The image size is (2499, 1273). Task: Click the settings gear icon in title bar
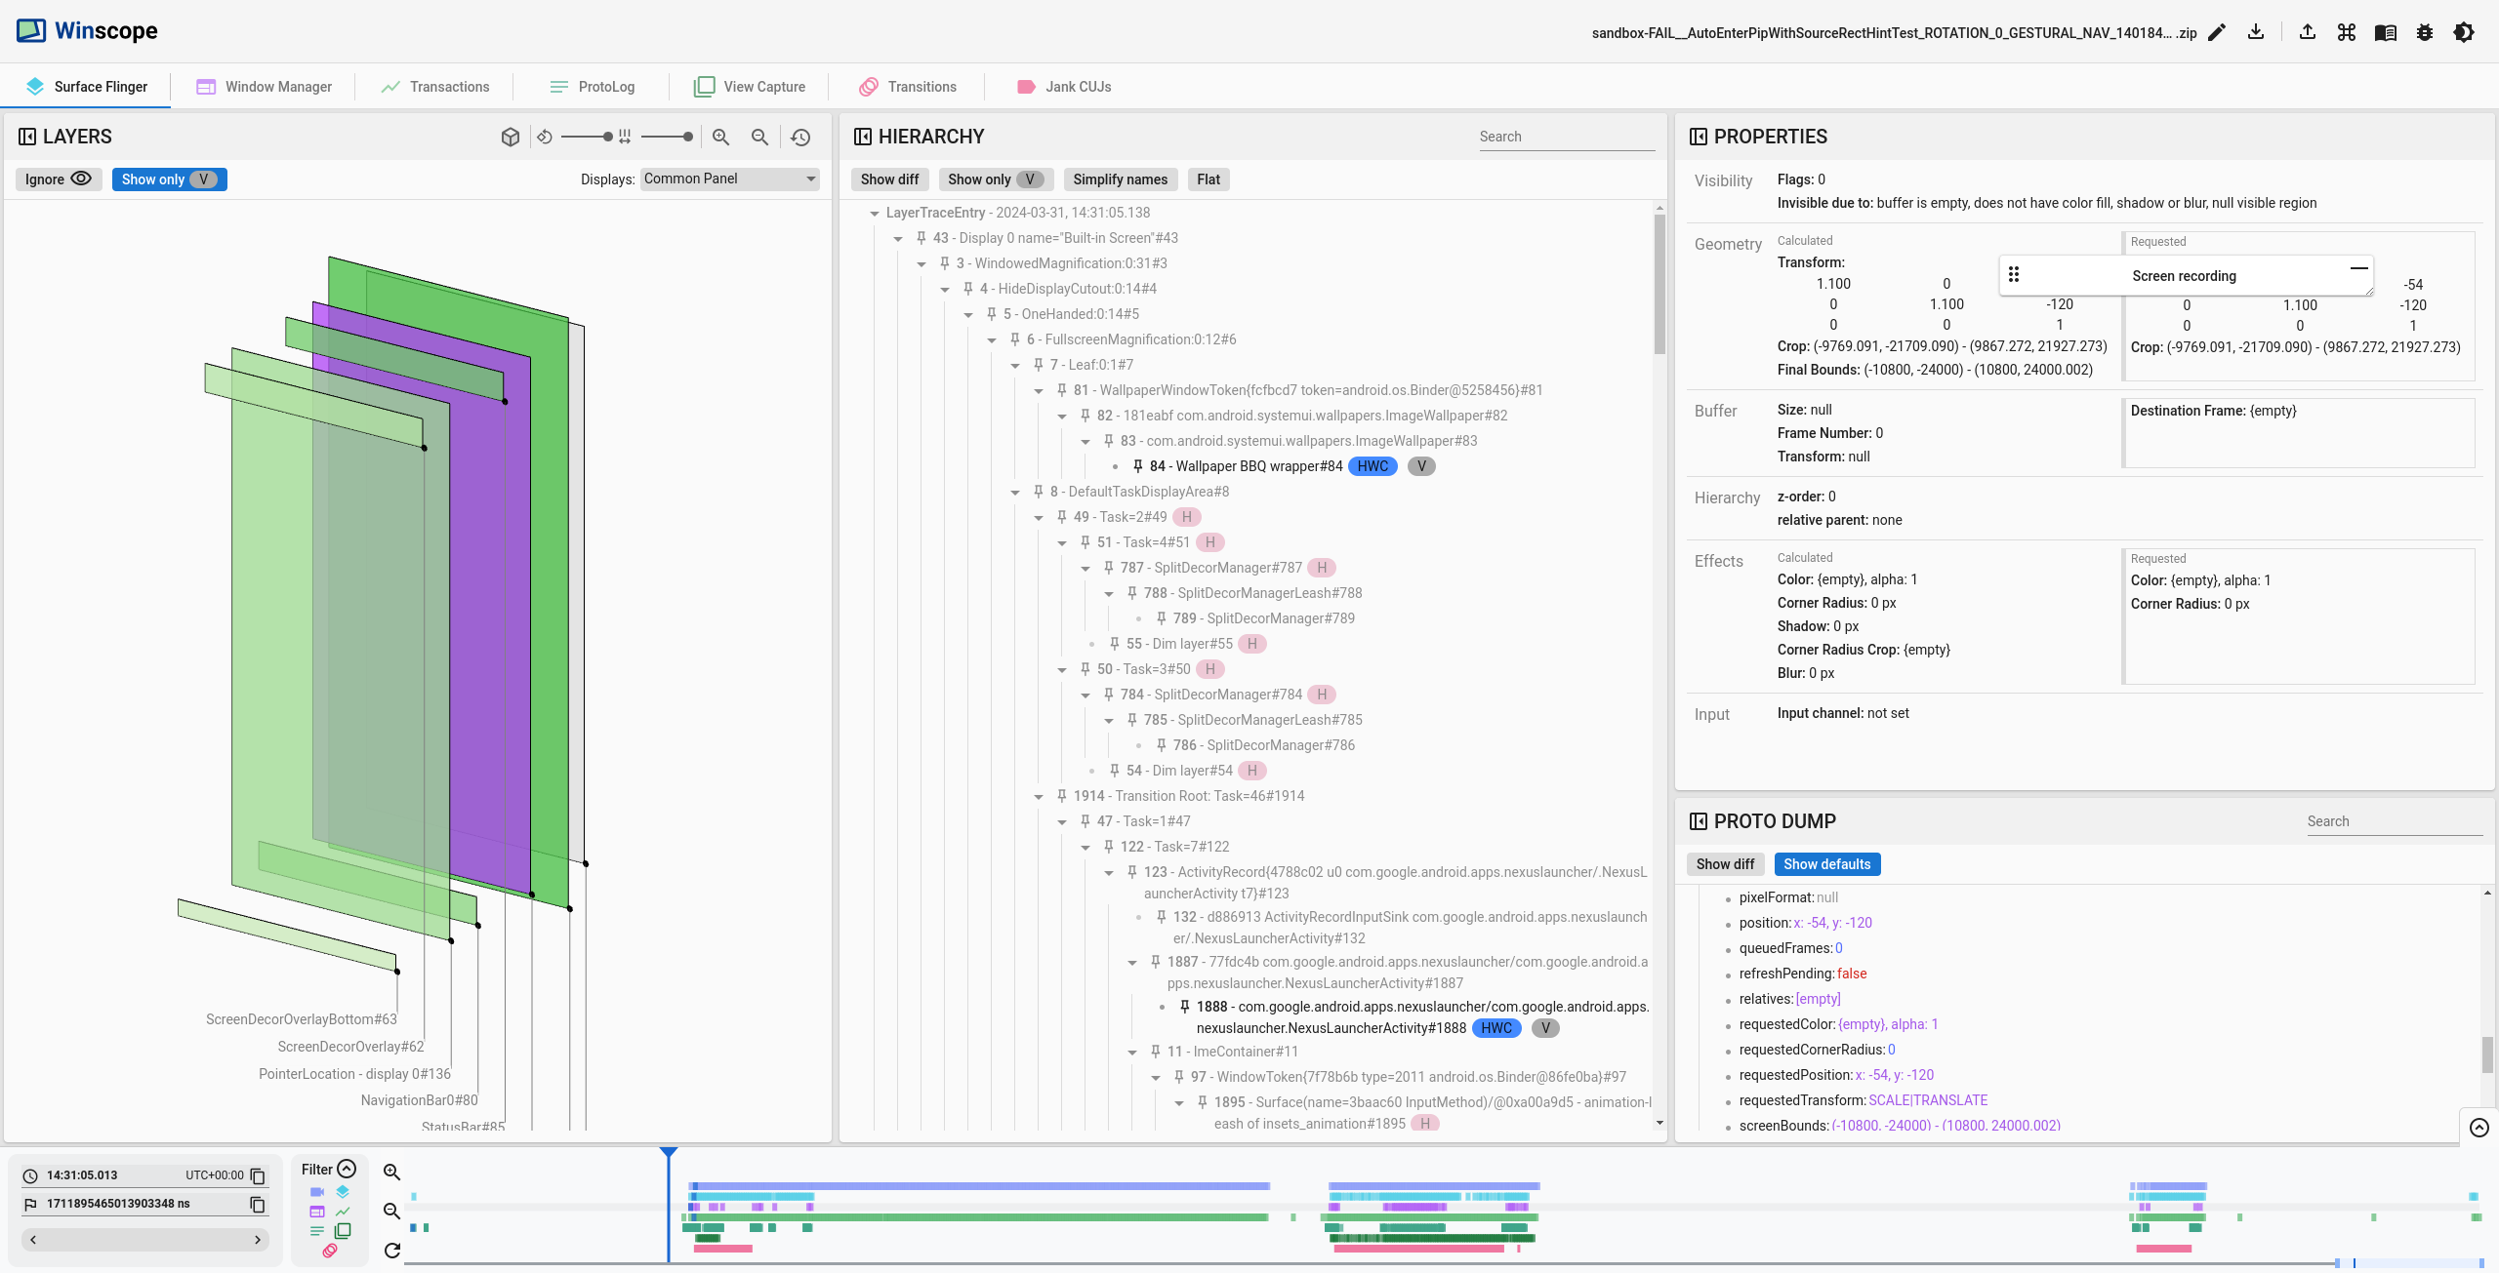tap(2424, 31)
